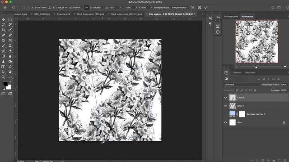
Task: Open the Paragraph panel pilcrow icon
Action: [x=210, y=24]
